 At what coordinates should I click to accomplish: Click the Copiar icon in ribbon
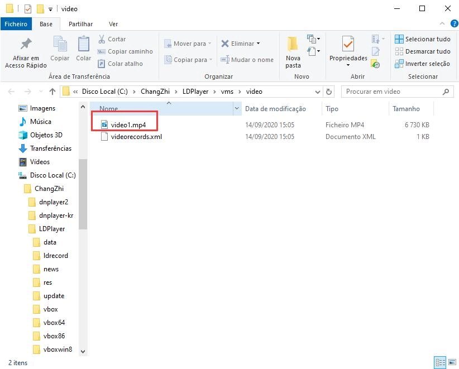(60, 44)
